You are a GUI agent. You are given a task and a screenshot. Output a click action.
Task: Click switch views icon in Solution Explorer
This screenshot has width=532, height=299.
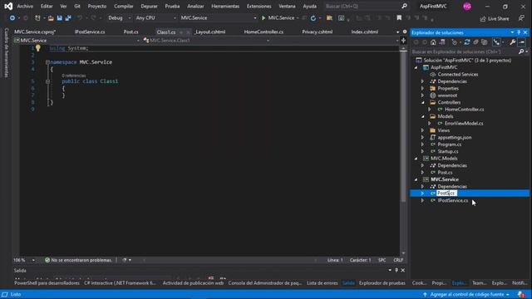(442, 42)
